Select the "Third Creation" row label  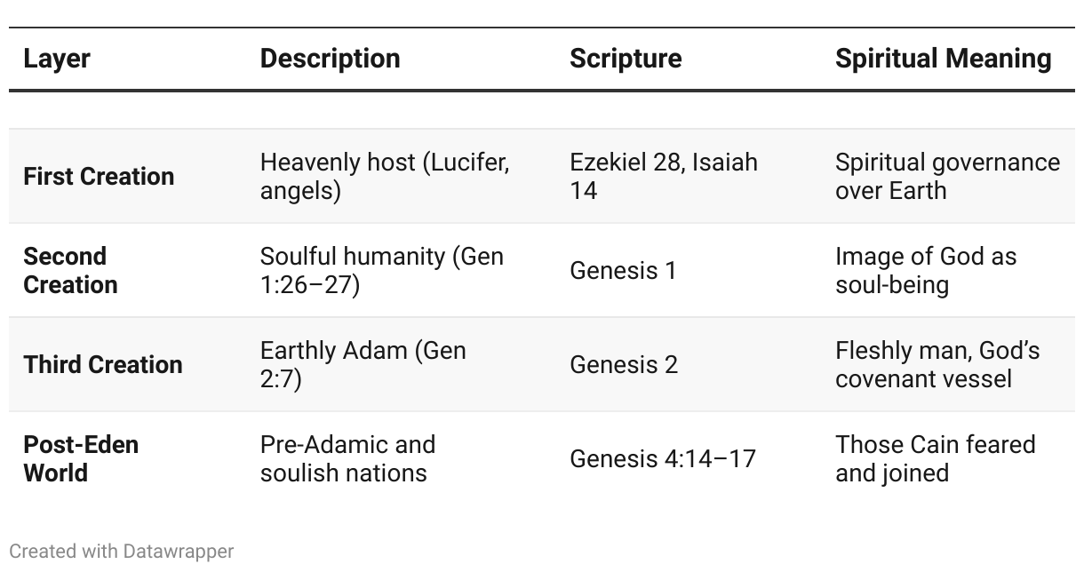(103, 364)
